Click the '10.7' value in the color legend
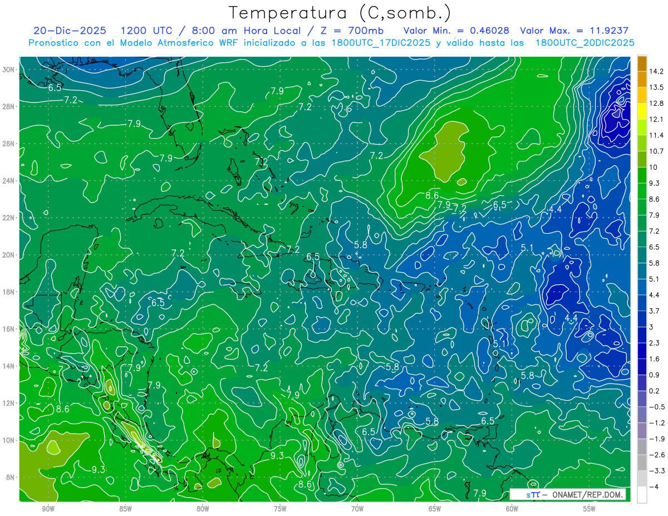 pos(656,151)
